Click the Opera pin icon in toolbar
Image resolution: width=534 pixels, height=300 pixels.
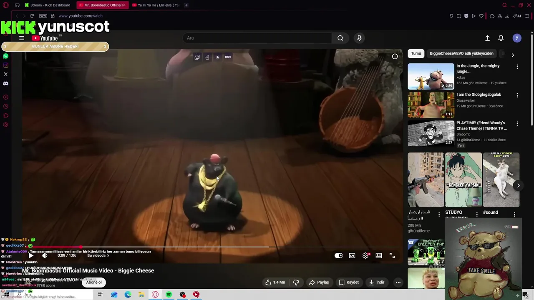(x=451, y=16)
